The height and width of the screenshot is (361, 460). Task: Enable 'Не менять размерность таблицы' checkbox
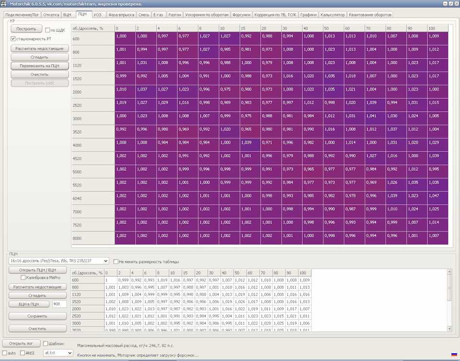116,261
